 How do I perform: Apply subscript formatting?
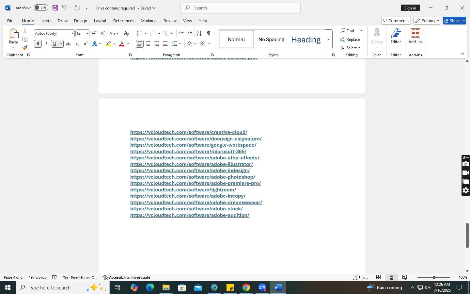pyautogui.click(x=77, y=44)
